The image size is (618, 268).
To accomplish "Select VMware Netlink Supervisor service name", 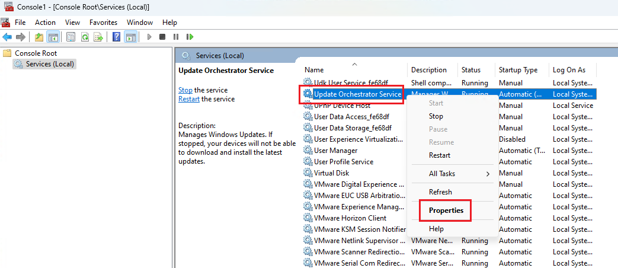I will [360, 240].
